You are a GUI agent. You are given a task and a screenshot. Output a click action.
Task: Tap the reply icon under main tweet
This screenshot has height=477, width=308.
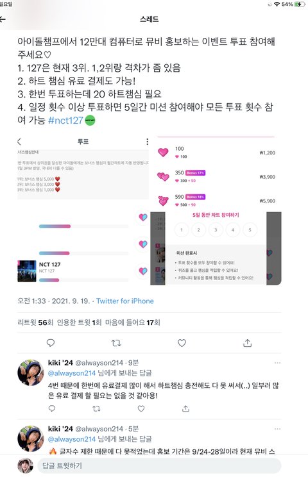pos(51,343)
